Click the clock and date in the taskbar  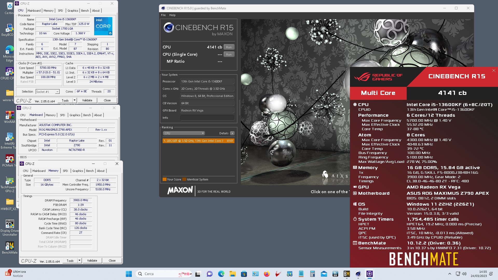(479, 274)
